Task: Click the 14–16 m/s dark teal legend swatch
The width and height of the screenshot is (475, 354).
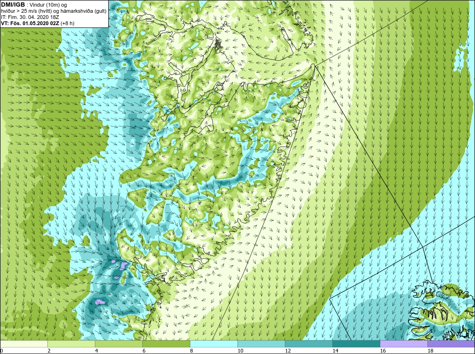Action: [x=356, y=344]
